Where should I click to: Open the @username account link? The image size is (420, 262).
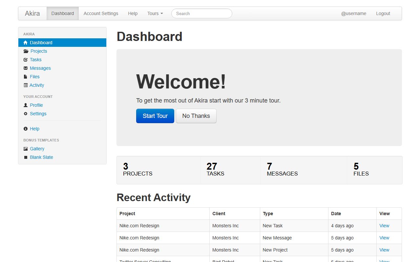coord(354,13)
